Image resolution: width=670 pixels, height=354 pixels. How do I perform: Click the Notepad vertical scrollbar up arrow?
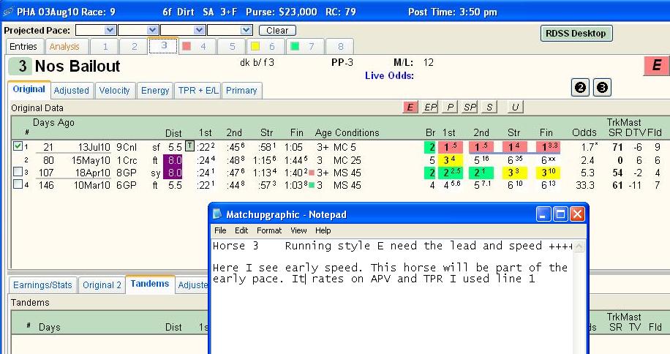click(x=579, y=246)
